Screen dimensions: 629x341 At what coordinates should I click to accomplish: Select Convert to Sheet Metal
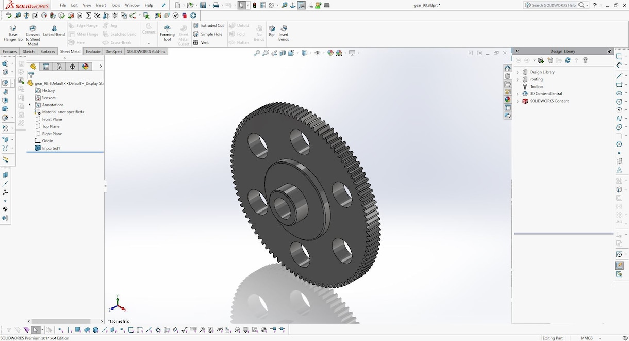(32, 35)
